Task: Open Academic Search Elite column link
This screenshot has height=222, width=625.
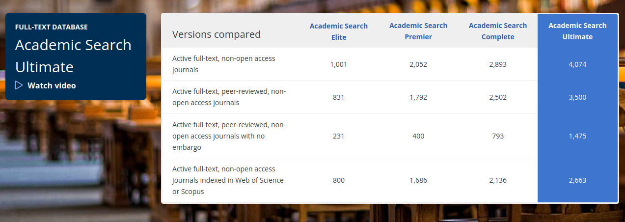Action: click(x=339, y=31)
